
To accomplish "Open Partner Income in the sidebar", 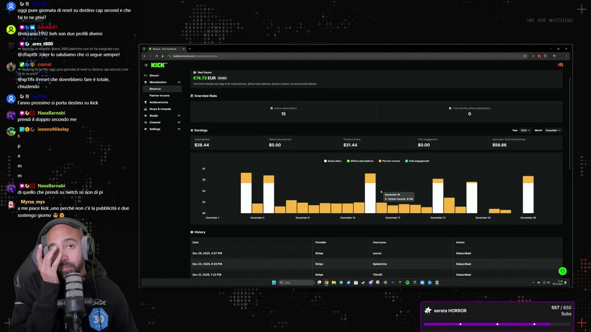I will tap(159, 95).
